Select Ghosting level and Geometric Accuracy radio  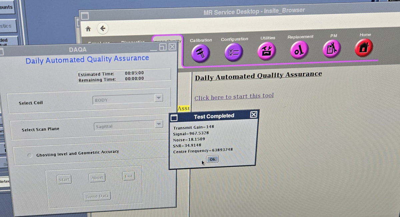pyautogui.click(x=30, y=155)
